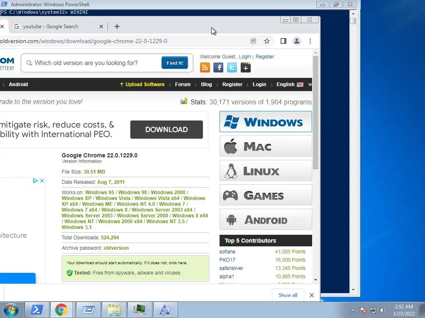425x318 pixels.
Task: Open Chrome three-dot menu
Action: click(x=310, y=41)
